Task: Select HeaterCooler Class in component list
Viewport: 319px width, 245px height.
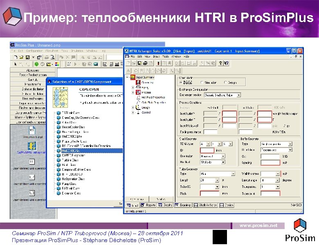Action: click(74, 127)
